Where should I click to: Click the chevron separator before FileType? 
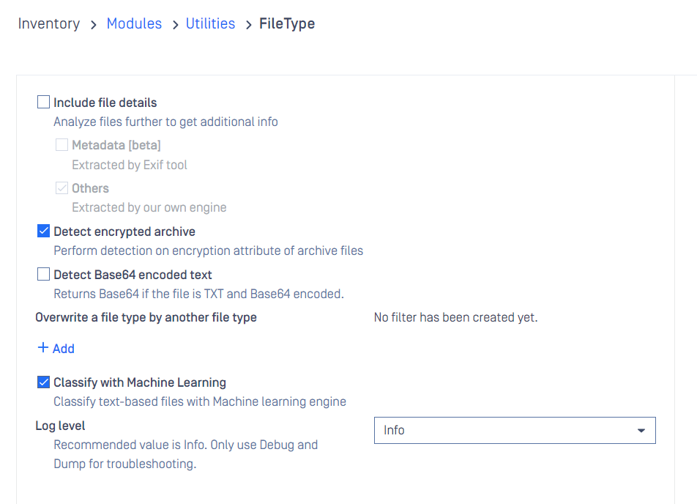tap(248, 25)
